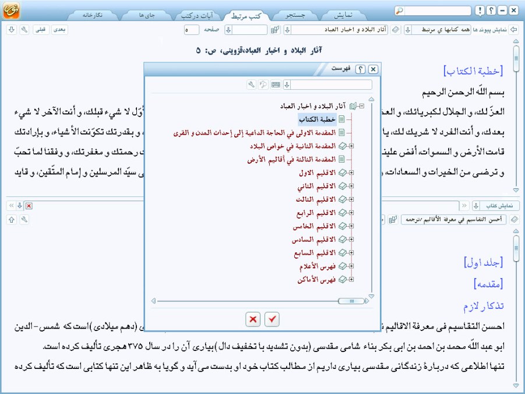Switch to the نمایش tab
Screen dimensions: 525x394
pos(343,15)
